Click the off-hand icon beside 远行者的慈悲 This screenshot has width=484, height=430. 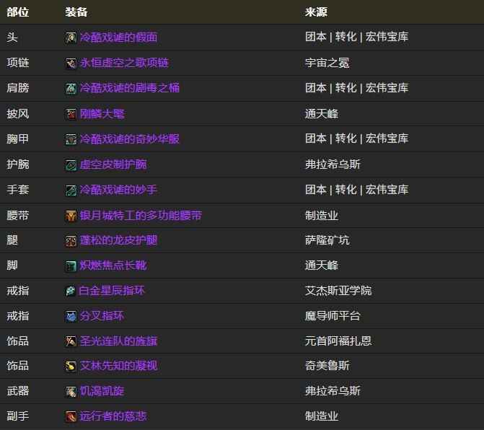click(x=71, y=416)
